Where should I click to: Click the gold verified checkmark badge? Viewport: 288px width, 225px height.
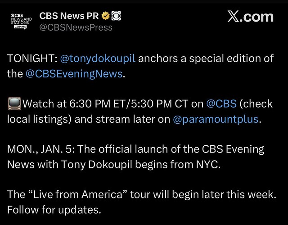tap(106, 16)
